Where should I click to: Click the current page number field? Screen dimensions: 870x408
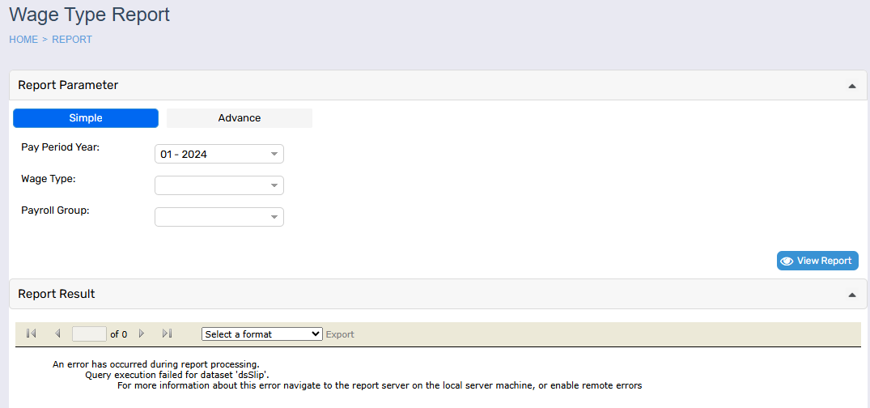89,334
